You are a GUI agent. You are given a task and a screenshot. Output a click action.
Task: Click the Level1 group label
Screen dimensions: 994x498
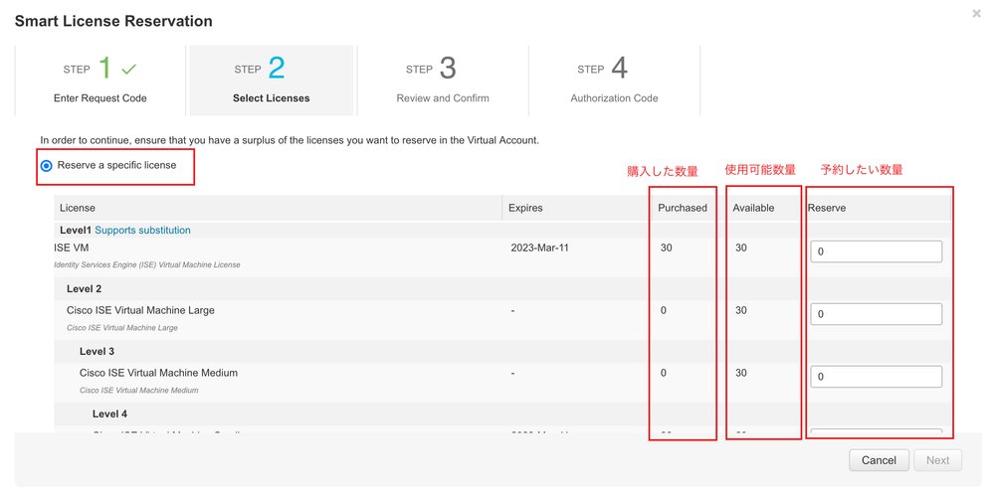pos(76,230)
